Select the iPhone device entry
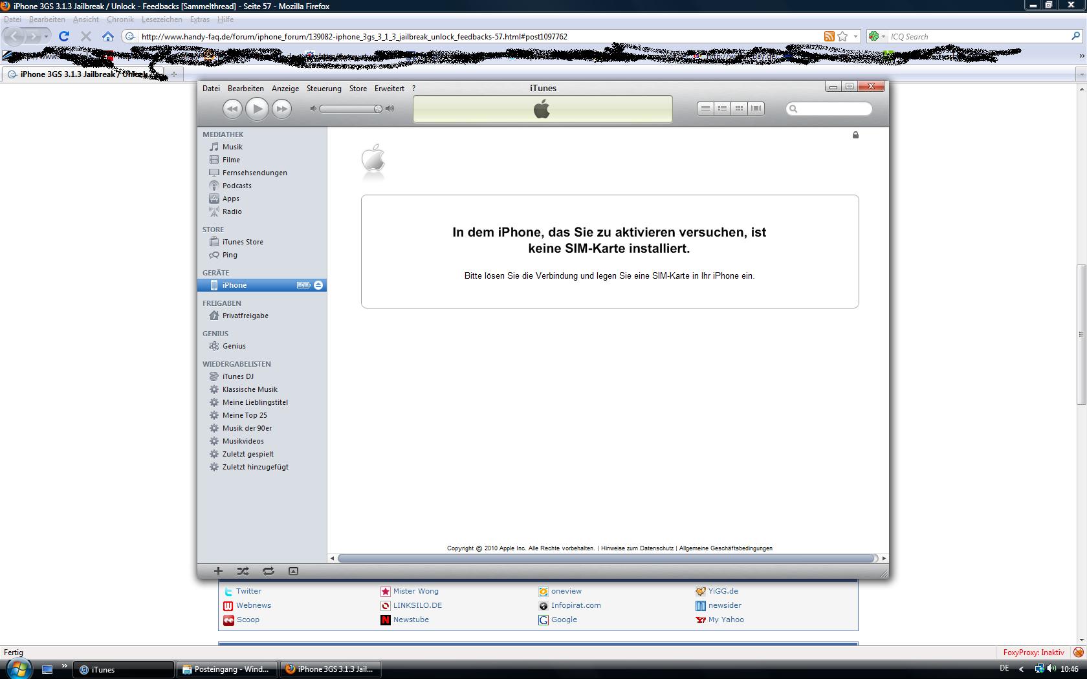 click(x=262, y=285)
